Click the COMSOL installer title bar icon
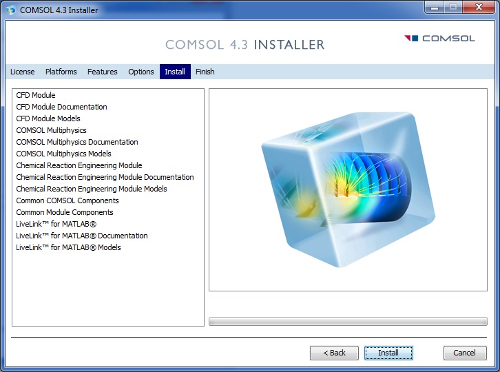500x372 pixels. pos(10,10)
